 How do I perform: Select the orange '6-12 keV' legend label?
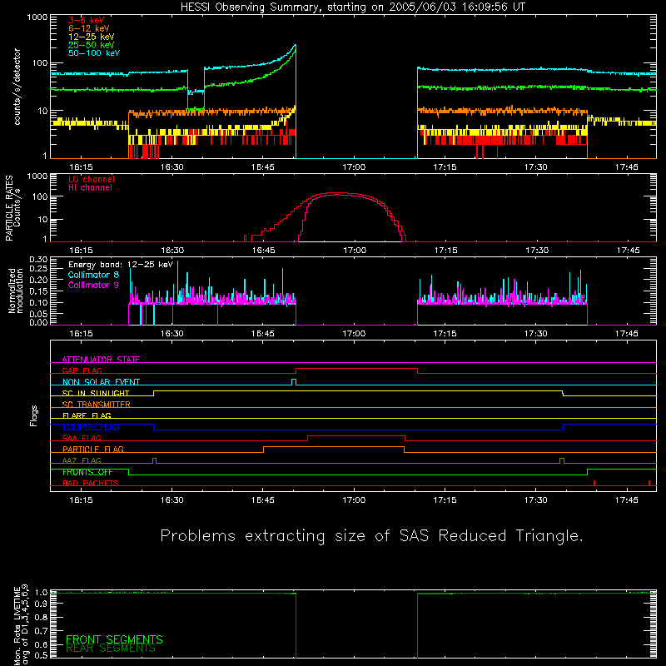89,28
